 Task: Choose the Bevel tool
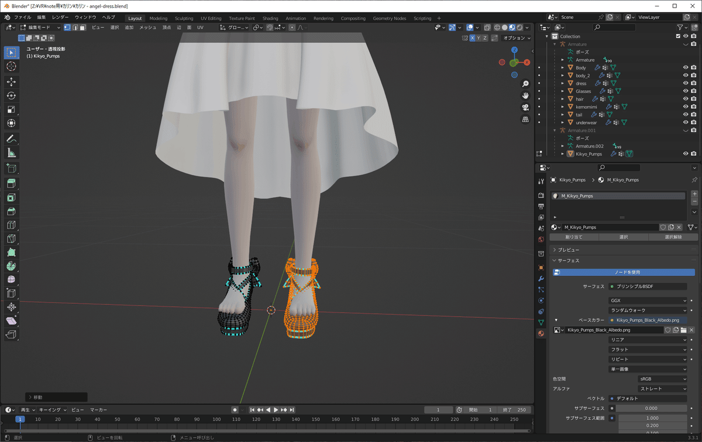tap(11, 211)
